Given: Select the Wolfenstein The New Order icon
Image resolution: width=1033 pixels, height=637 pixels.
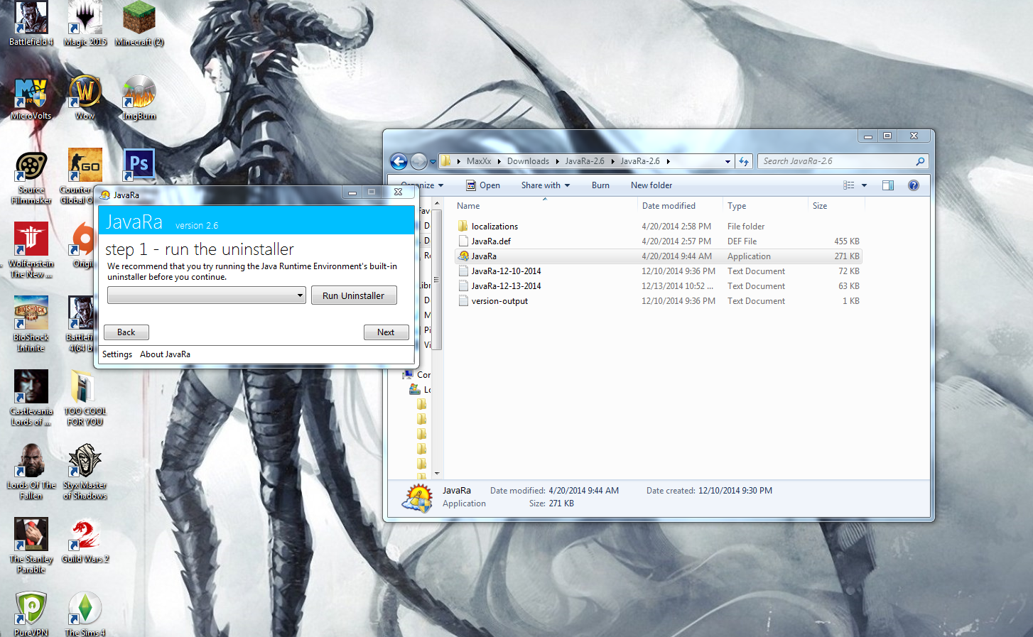Looking at the screenshot, I should pyautogui.click(x=31, y=250).
